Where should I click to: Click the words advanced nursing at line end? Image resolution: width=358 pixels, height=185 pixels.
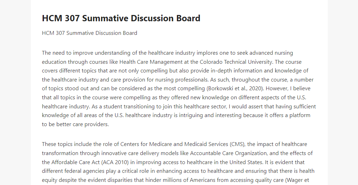pyautogui.click(x=271, y=53)
